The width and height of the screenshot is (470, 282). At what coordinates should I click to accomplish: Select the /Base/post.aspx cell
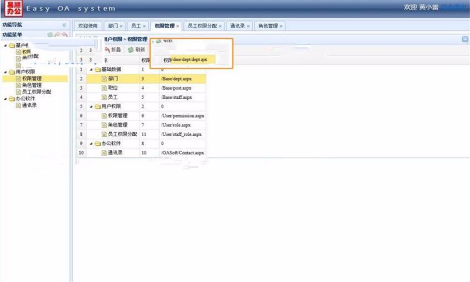click(x=183, y=88)
